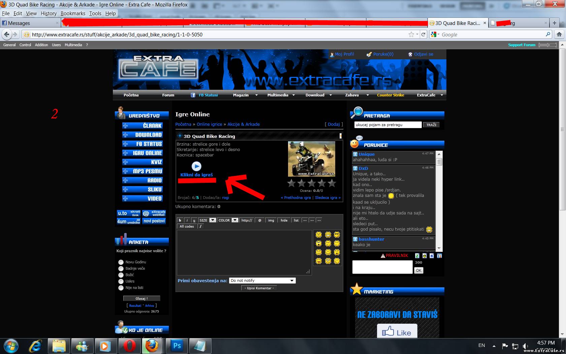Image resolution: width=566 pixels, height=354 pixels.
Task: Insert the tongue-out smiley emoticon
Action: (319, 261)
